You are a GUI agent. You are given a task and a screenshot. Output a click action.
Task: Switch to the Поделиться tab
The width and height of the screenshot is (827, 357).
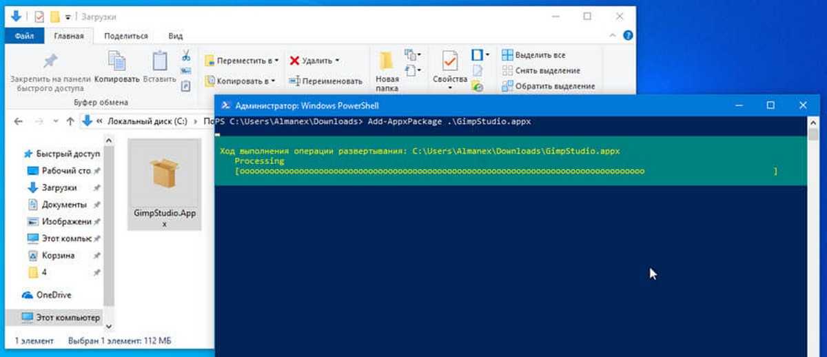(126, 36)
